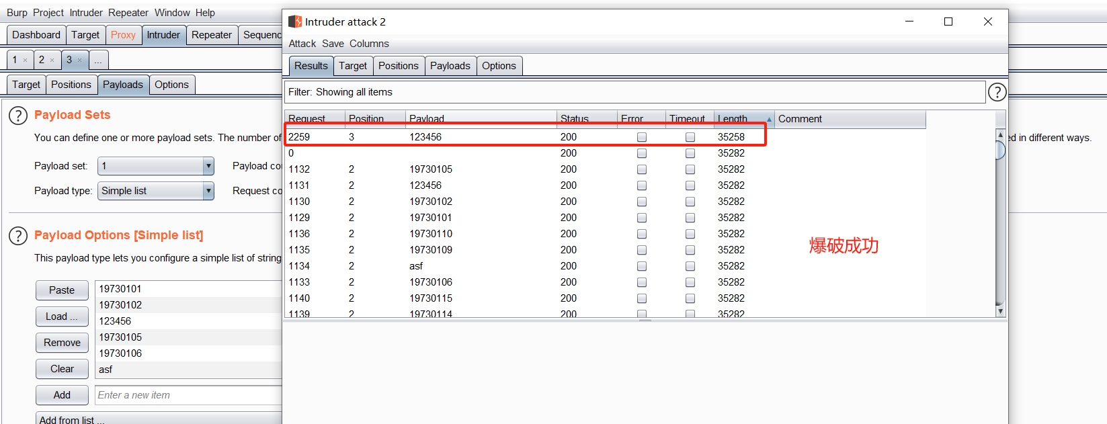
Task: Maximize the Intruder attack 2 window
Action: click(x=948, y=22)
